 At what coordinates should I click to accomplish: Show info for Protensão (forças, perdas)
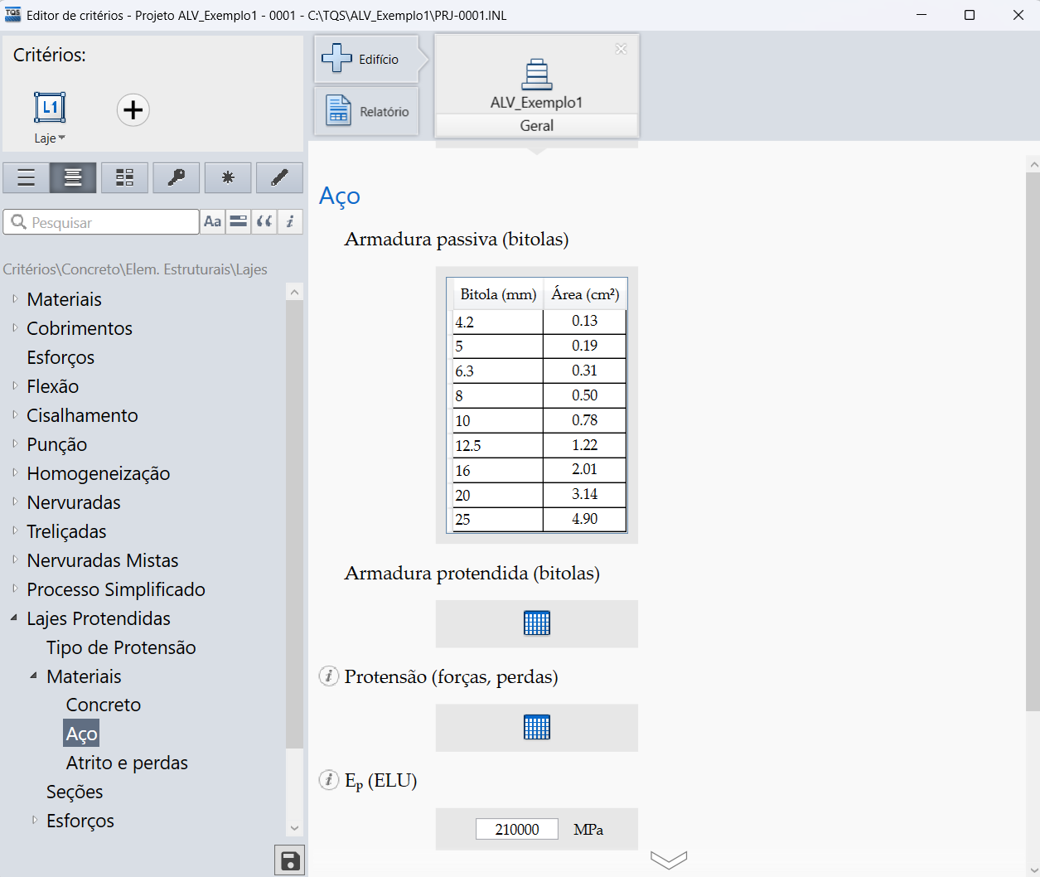[329, 676]
